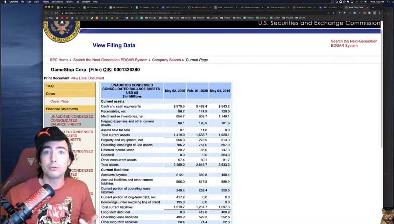Click the Merchandise inventories, net row label
The image size is (394, 224).
pos(122,116)
